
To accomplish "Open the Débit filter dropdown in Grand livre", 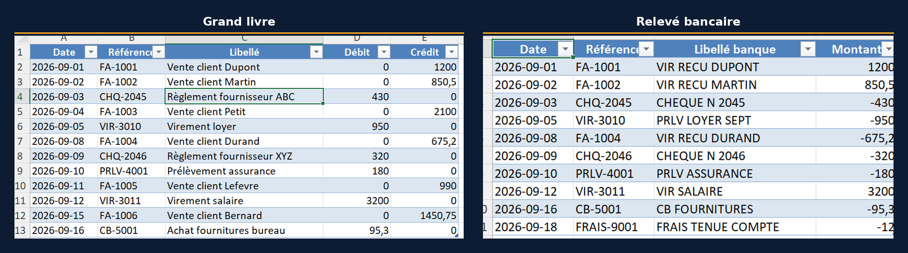I will pyautogui.click(x=384, y=52).
